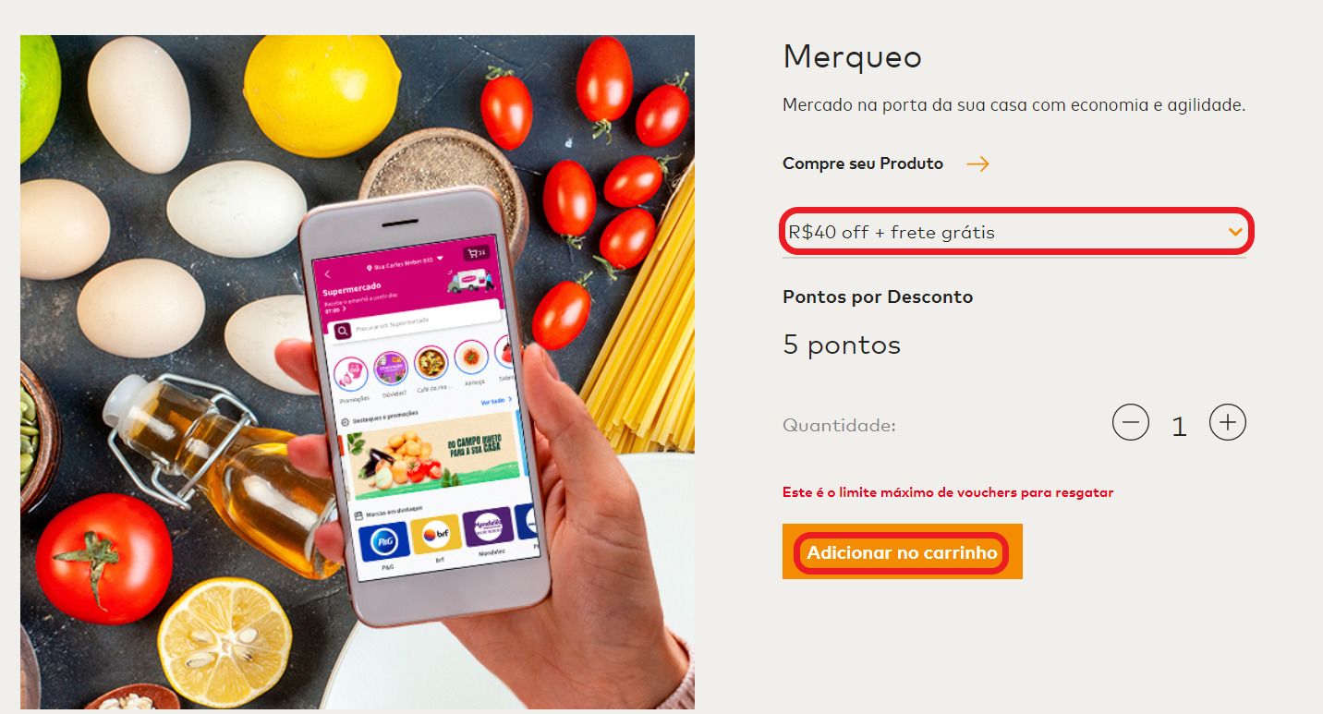Click the address dropdown arrow on phone header
Image resolution: width=1323 pixels, height=714 pixels.
[440, 258]
